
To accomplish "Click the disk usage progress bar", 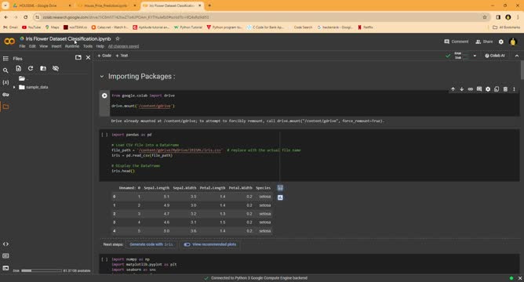I will pos(42,271).
